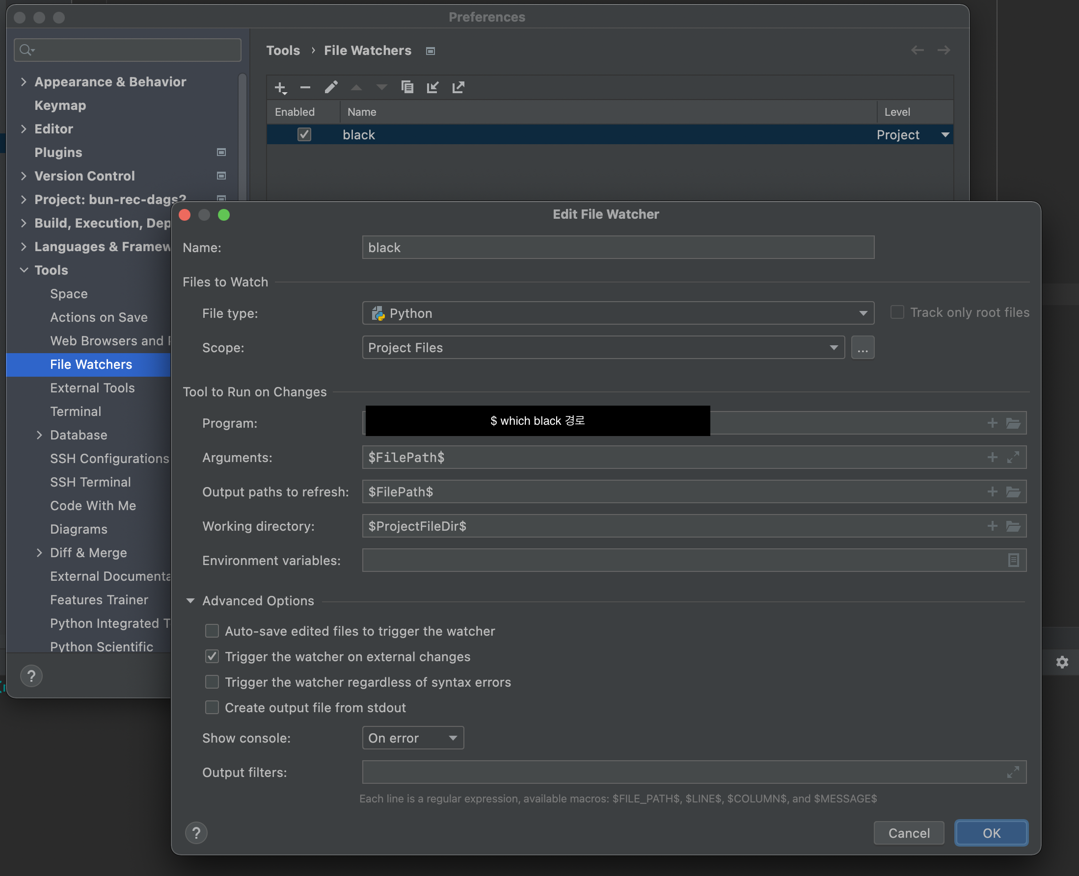Open Actions on Save settings
1079x876 pixels.
pyautogui.click(x=99, y=317)
